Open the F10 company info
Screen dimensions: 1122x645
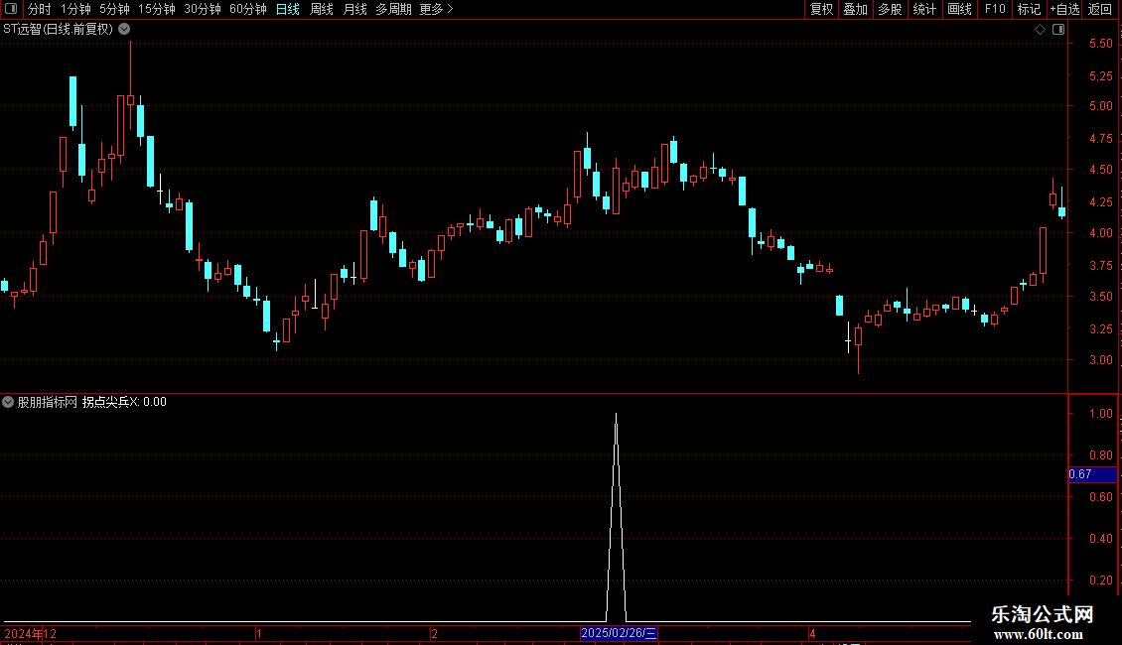tap(995, 9)
